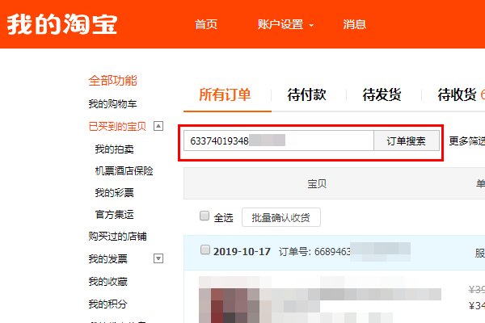Open 官方集运 sidebar item
This screenshot has width=485, height=323.
pyautogui.click(x=114, y=215)
